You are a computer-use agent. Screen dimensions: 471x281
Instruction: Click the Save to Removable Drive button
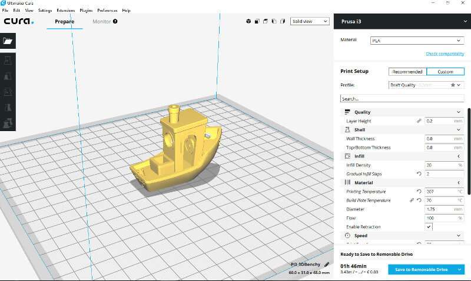tap(422, 269)
